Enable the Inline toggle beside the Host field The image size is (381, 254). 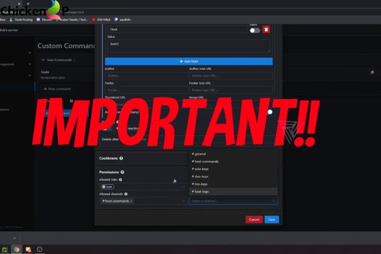click(x=255, y=31)
